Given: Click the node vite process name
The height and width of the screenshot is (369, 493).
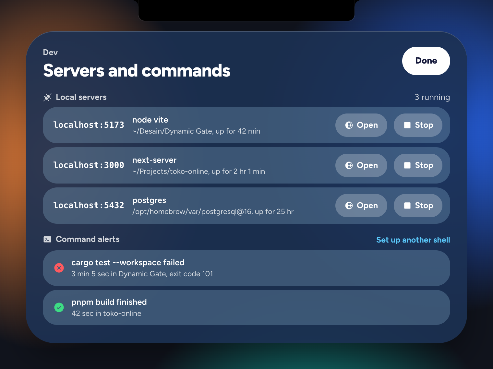Looking at the screenshot, I should 150,120.
